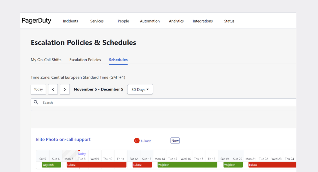Click the Mon 7 date header

pyautogui.click(x=69, y=159)
